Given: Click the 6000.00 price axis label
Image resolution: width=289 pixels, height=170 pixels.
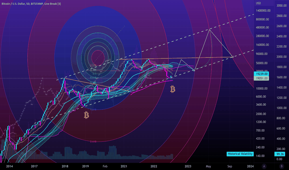Looking at the screenshot, I should tap(261, 97).
